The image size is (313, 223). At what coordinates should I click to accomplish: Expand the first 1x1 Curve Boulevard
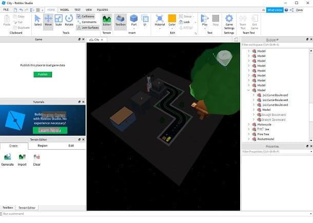click(253, 95)
